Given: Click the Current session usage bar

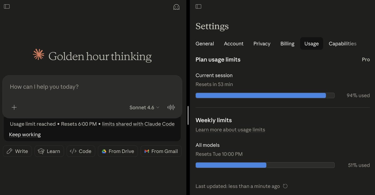Looking at the screenshot, I should [265, 95].
